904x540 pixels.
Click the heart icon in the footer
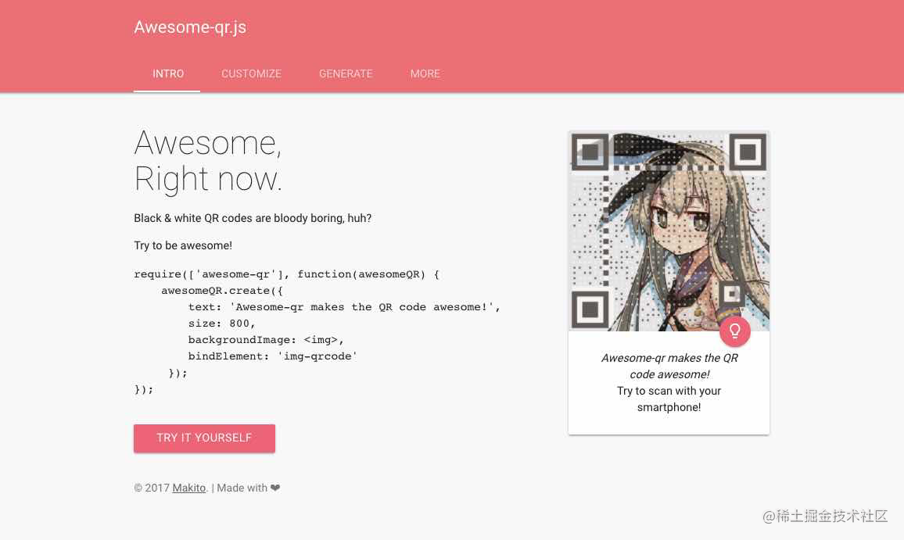[275, 488]
